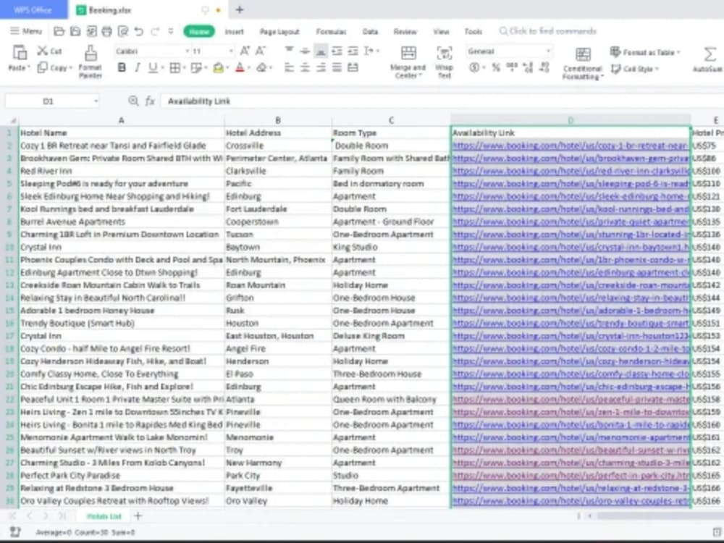This screenshot has width=724, height=543.
Task: Open the oro-valley-couples booking.com link
Action: (x=571, y=500)
